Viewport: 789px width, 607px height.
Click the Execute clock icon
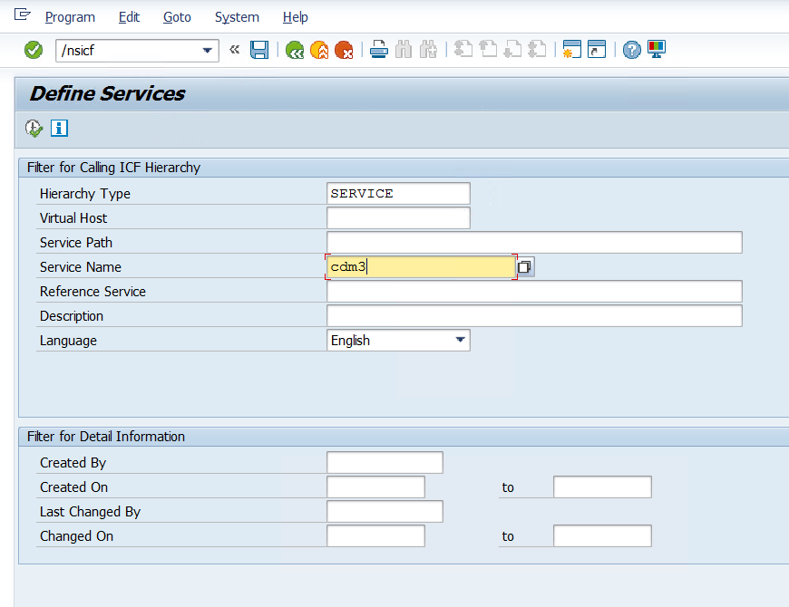[34, 129]
